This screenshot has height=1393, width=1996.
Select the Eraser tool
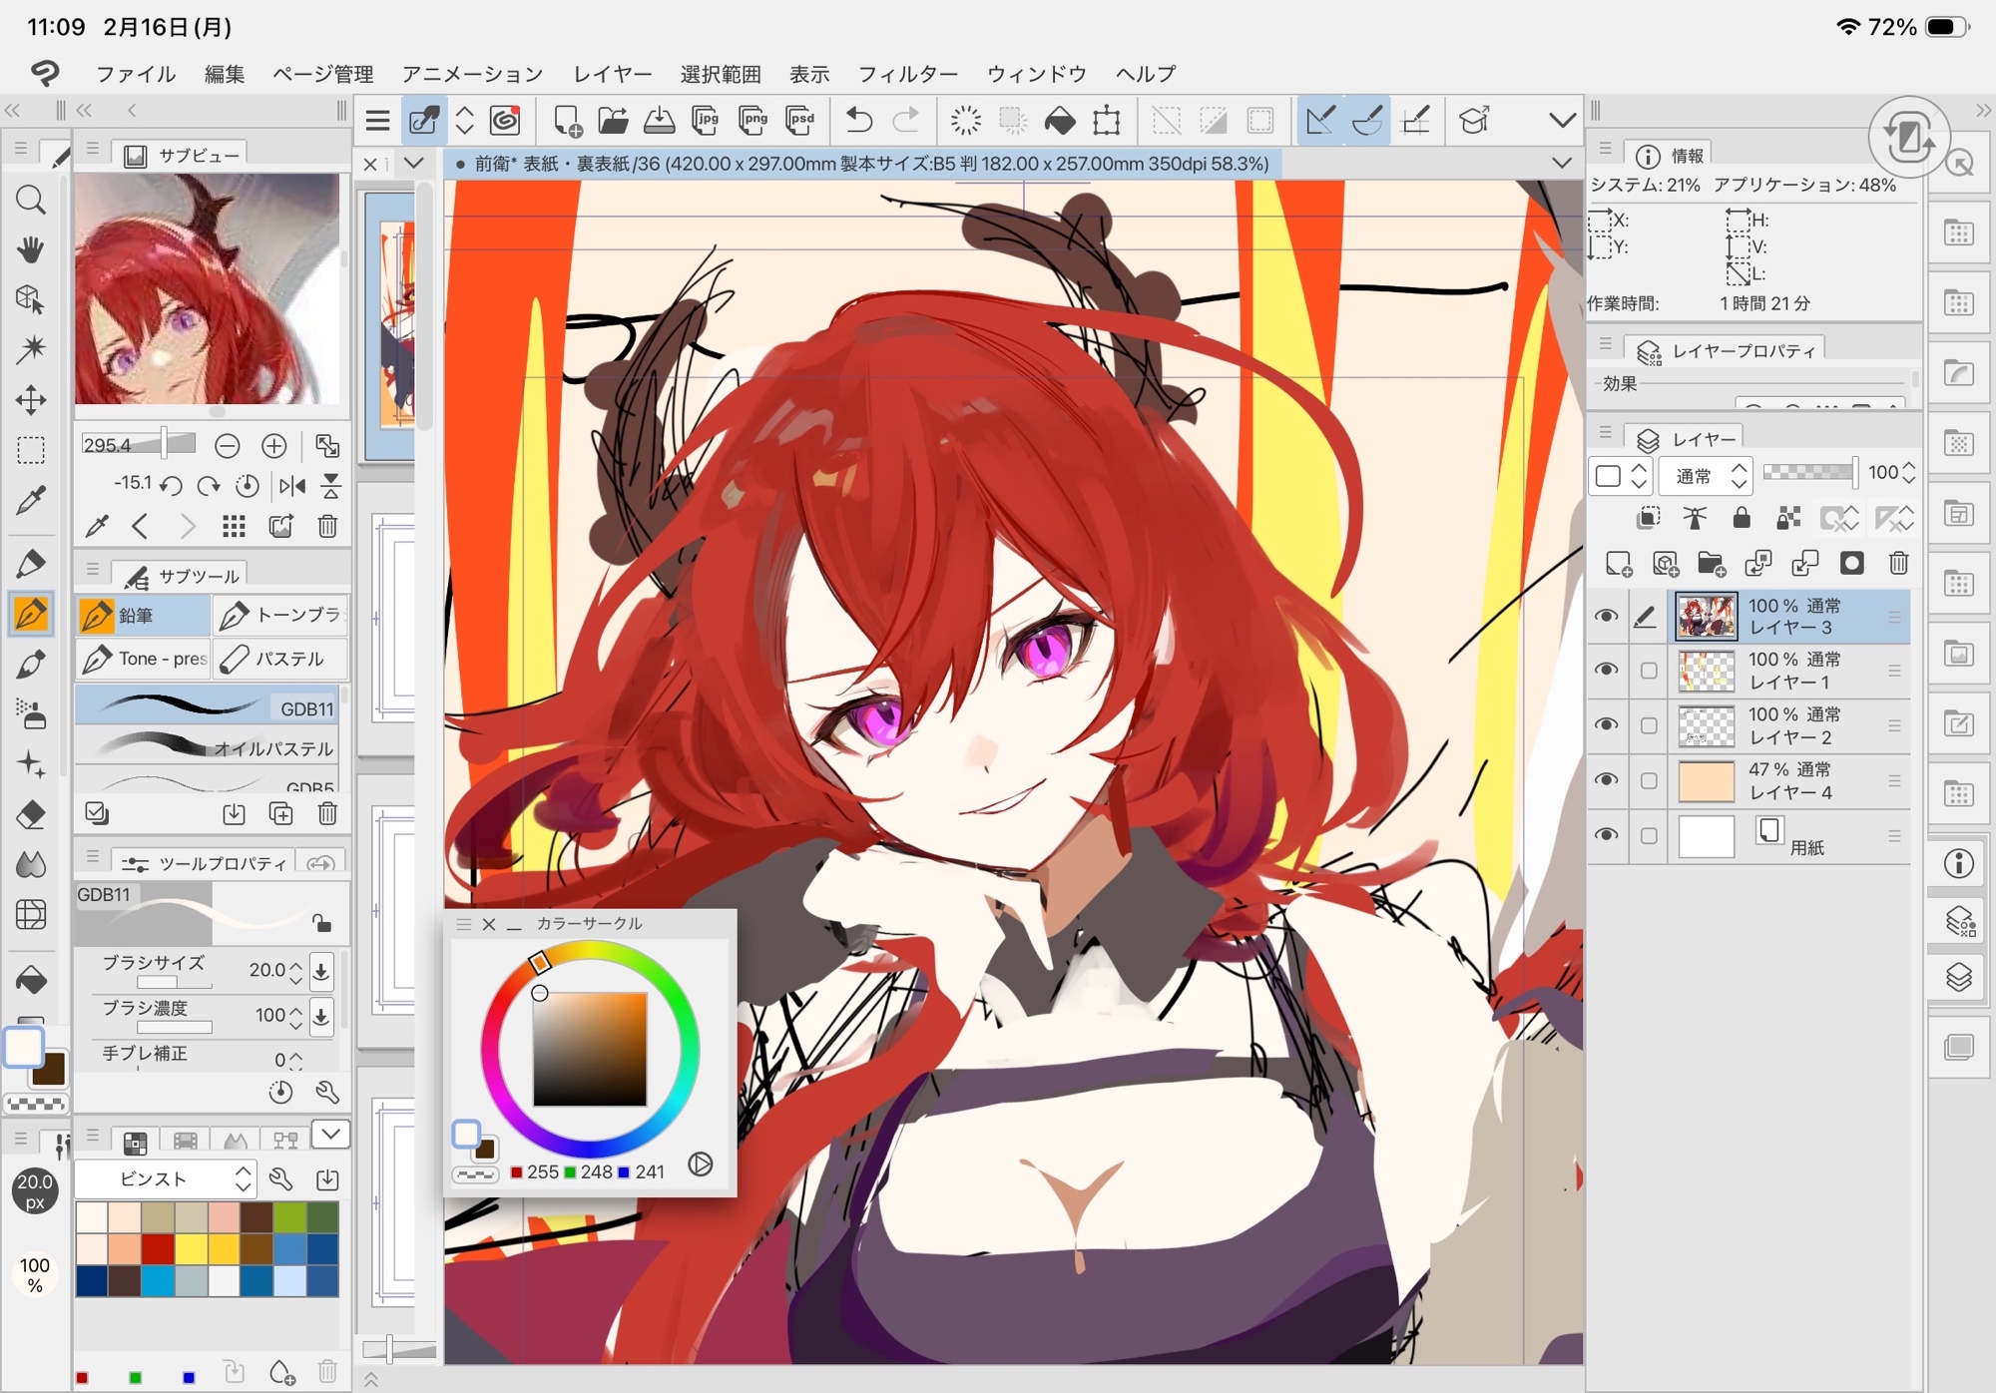(x=31, y=814)
